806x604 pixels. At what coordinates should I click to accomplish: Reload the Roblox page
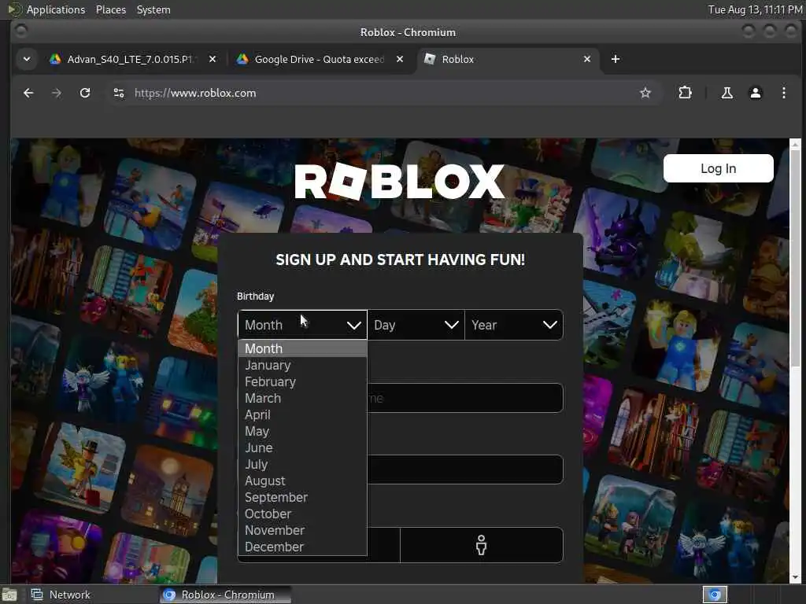tap(85, 93)
